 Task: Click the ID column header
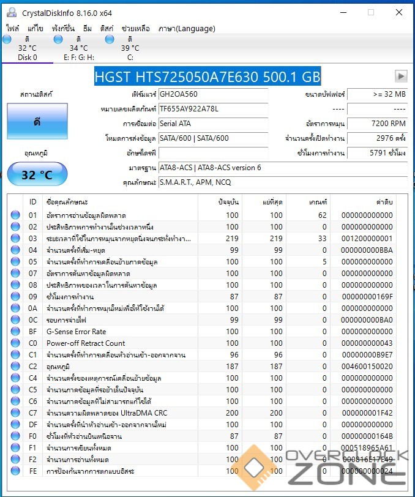(32, 201)
